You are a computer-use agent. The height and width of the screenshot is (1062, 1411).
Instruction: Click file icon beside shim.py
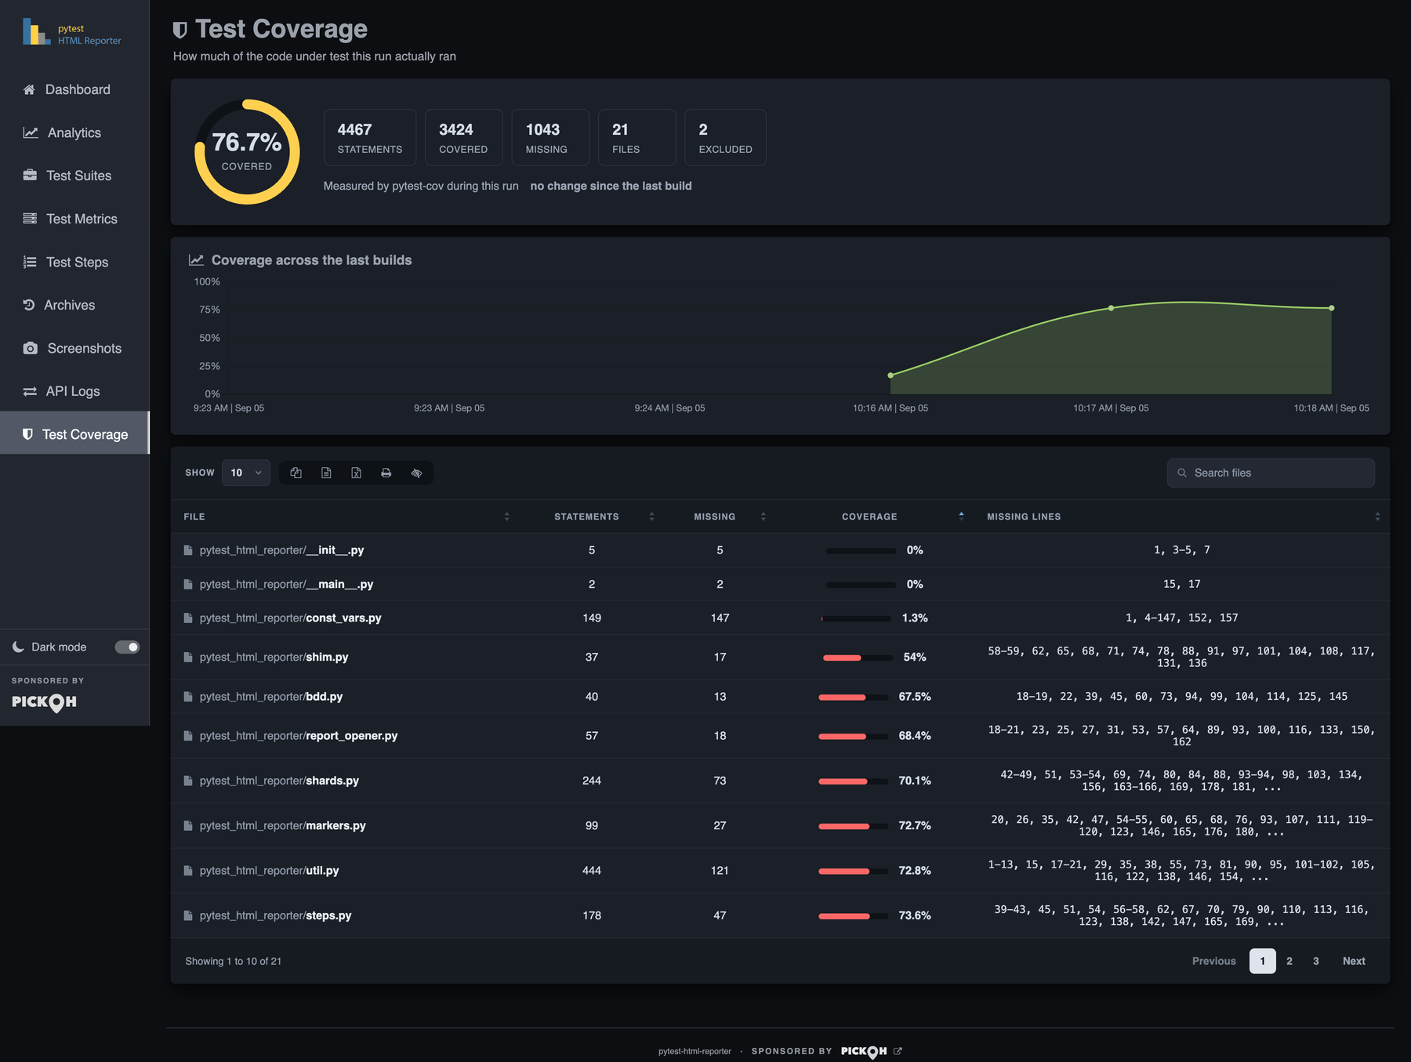[188, 657]
